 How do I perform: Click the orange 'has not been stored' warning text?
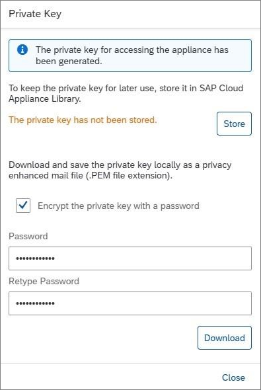[x=83, y=120]
